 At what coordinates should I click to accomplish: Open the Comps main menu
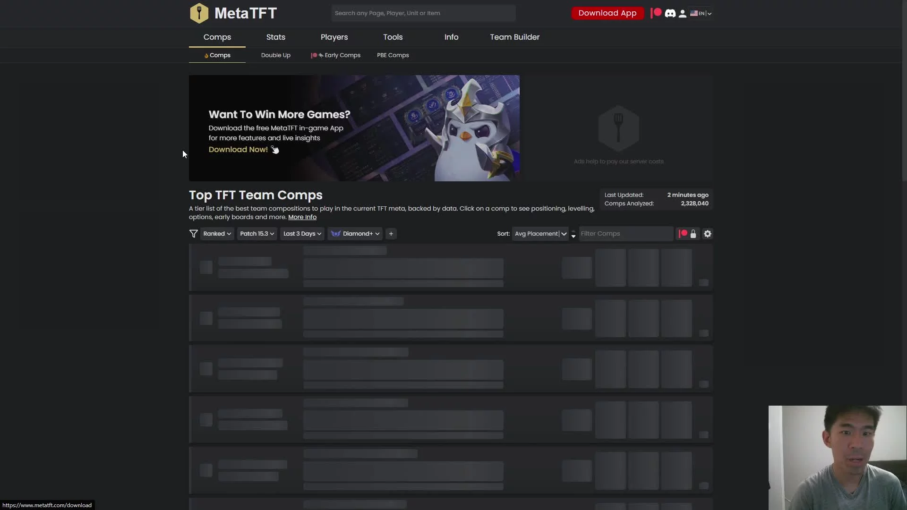point(217,37)
